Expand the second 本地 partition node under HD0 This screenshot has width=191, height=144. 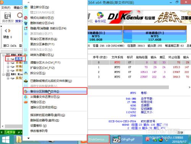point(8,67)
